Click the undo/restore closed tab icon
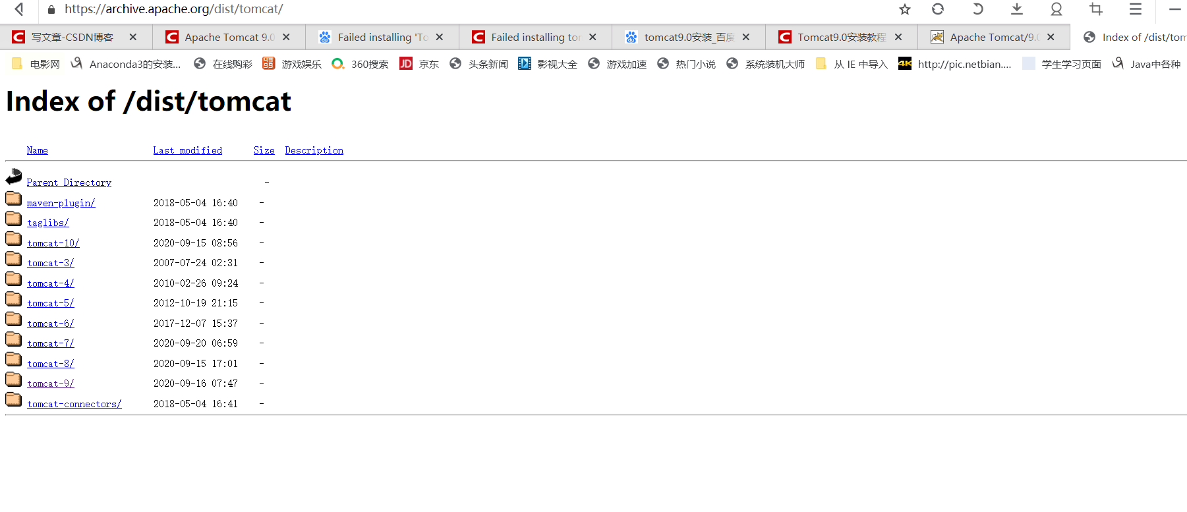This screenshot has width=1187, height=512. (978, 9)
